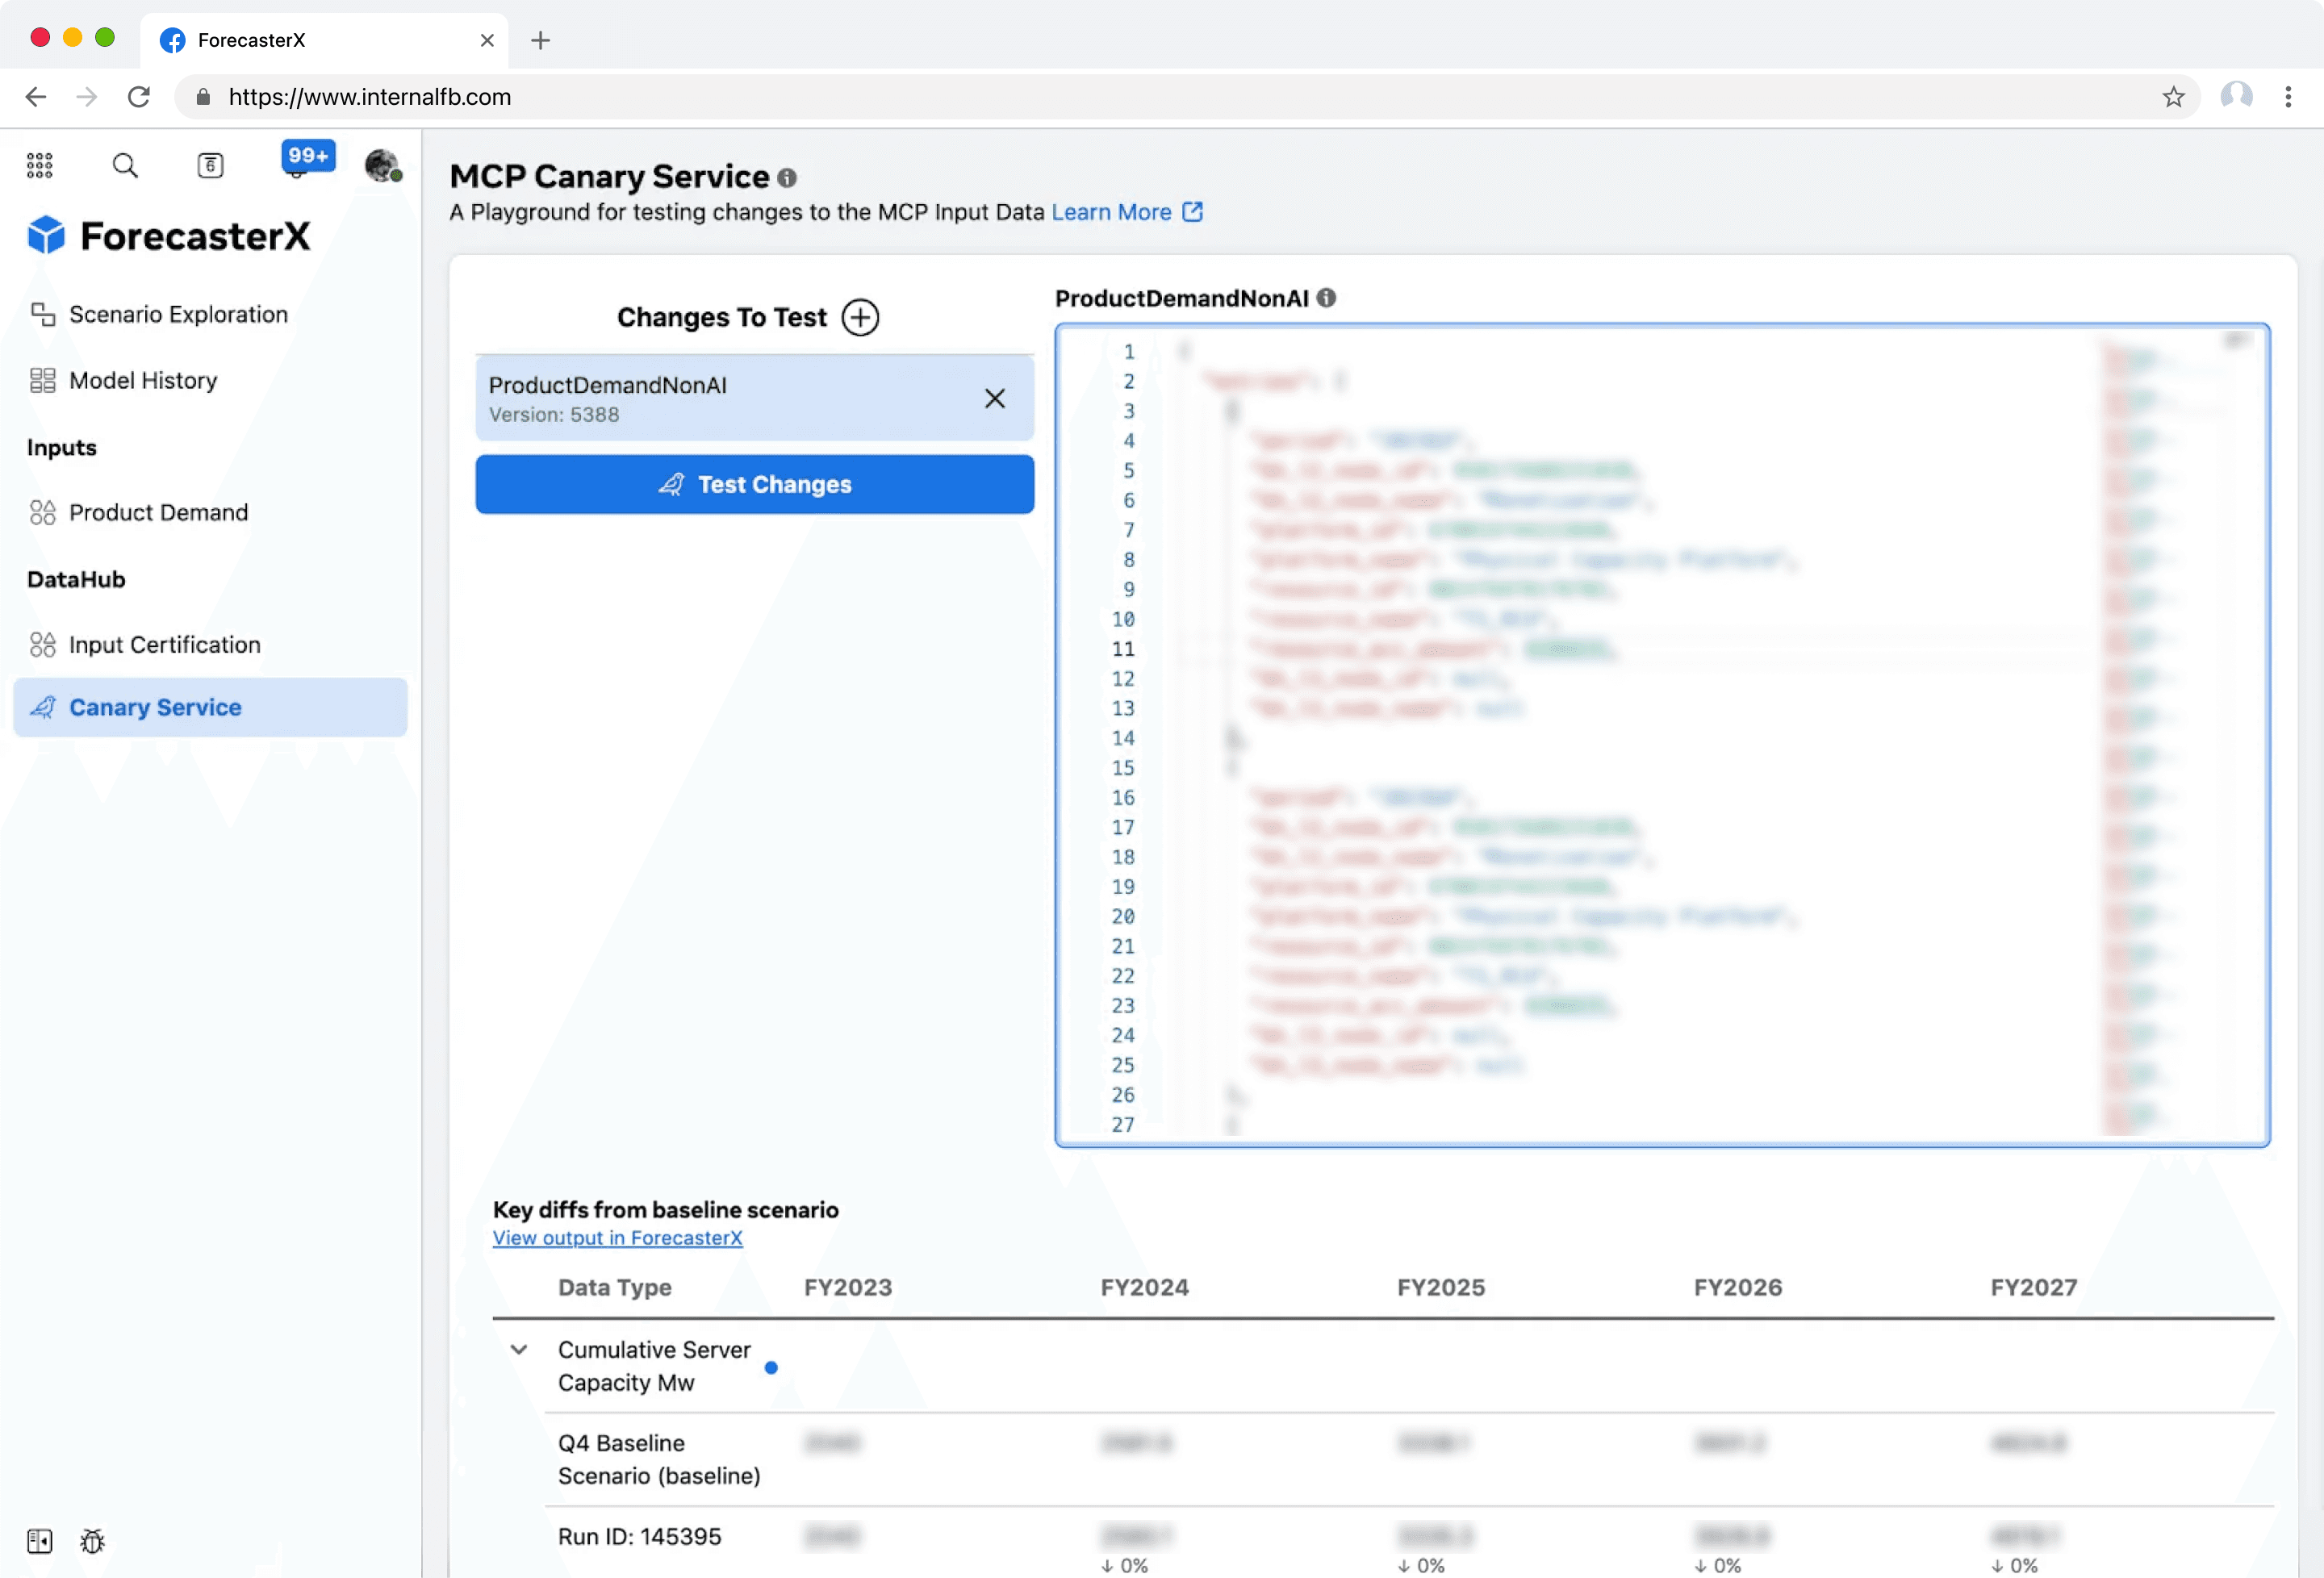Click the Scenario Exploration sidebar icon
Image resolution: width=2324 pixels, height=1578 pixels.
pyautogui.click(x=43, y=315)
